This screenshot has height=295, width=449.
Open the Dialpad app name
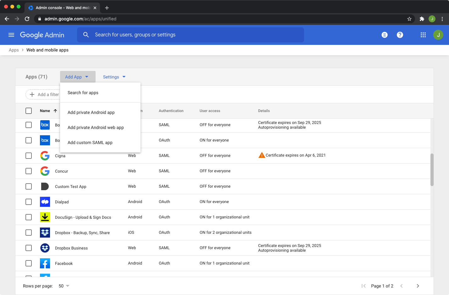click(62, 202)
